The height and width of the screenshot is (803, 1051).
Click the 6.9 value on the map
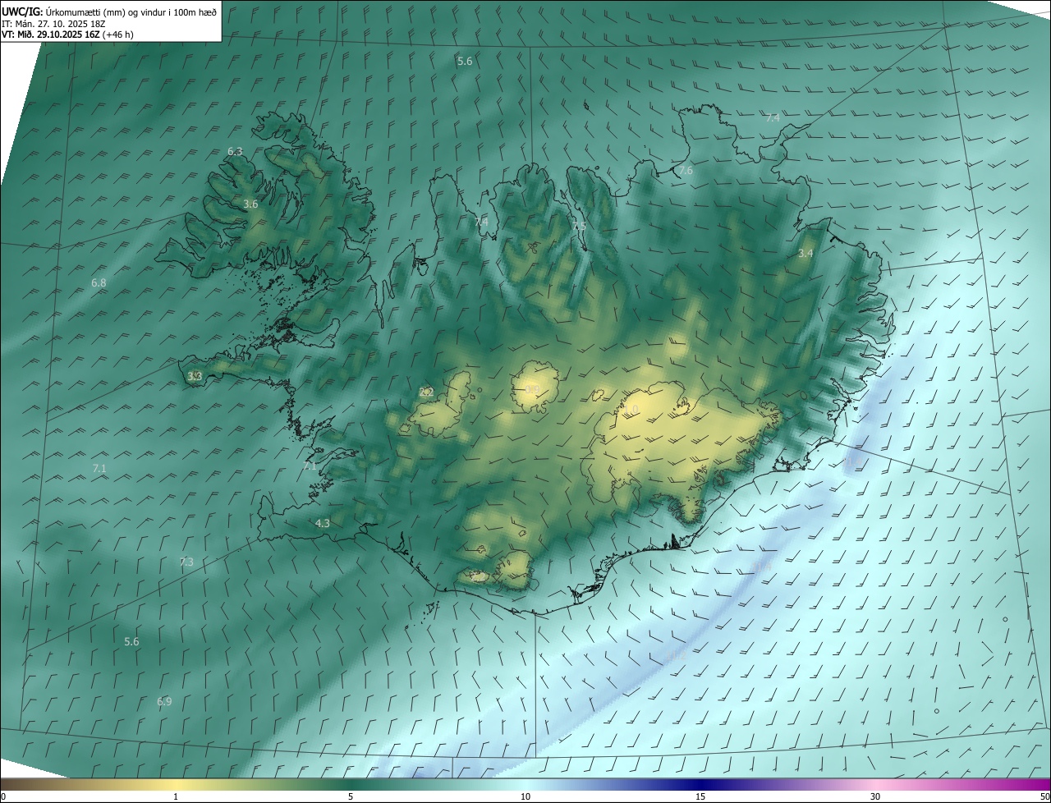tap(164, 701)
